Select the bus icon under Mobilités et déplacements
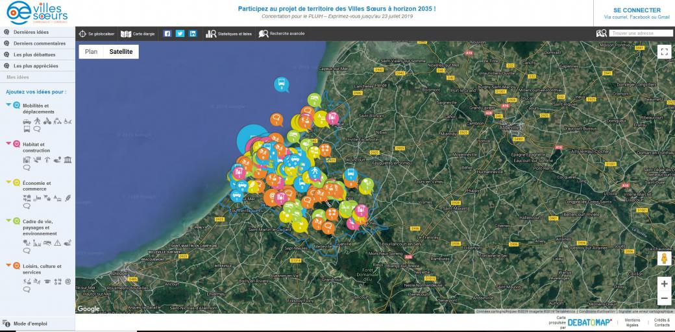The image size is (675, 332). coord(27,128)
